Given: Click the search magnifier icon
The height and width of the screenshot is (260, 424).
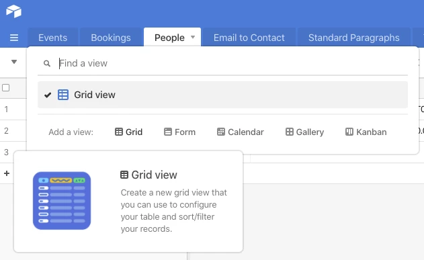Looking at the screenshot, I should pos(47,64).
